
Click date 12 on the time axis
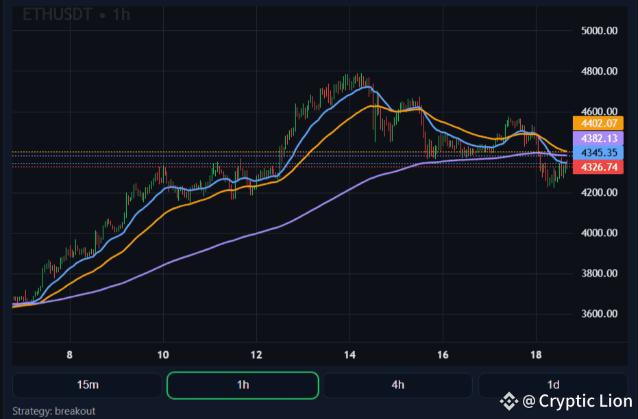pyautogui.click(x=256, y=355)
